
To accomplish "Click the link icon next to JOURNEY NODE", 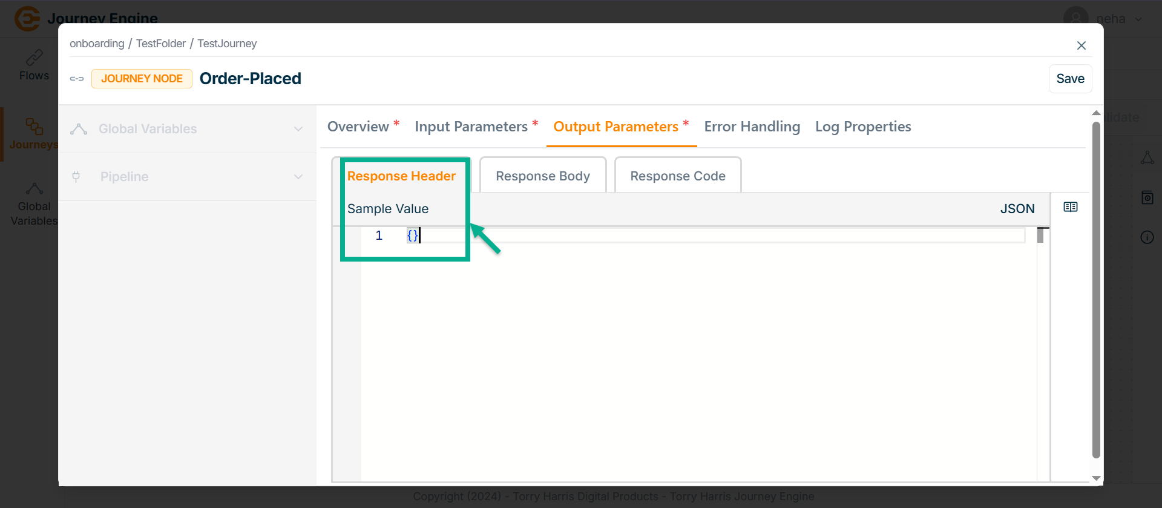I will (77, 79).
